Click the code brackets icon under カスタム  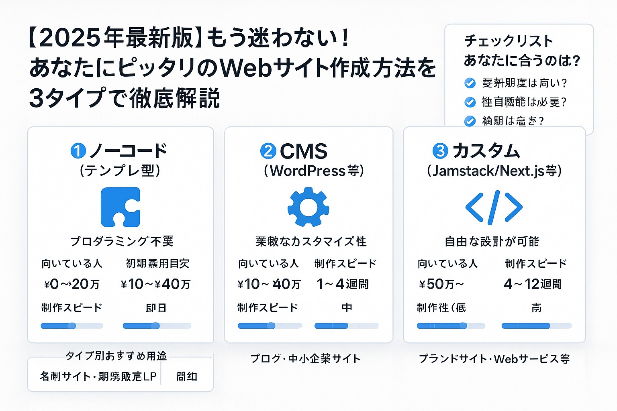point(494,207)
